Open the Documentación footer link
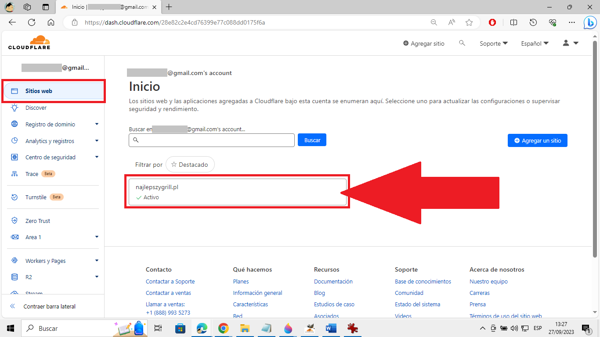Image resolution: width=600 pixels, height=337 pixels. tap(333, 281)
